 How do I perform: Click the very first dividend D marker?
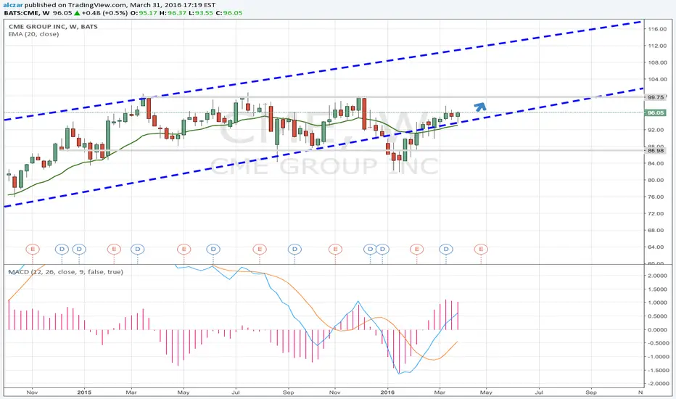62,249
